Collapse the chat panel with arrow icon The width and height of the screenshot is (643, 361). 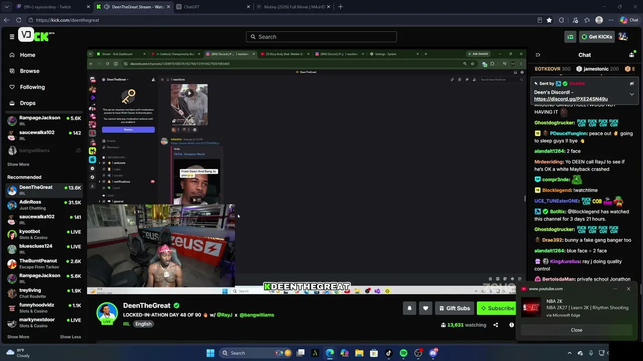point(538,55)
